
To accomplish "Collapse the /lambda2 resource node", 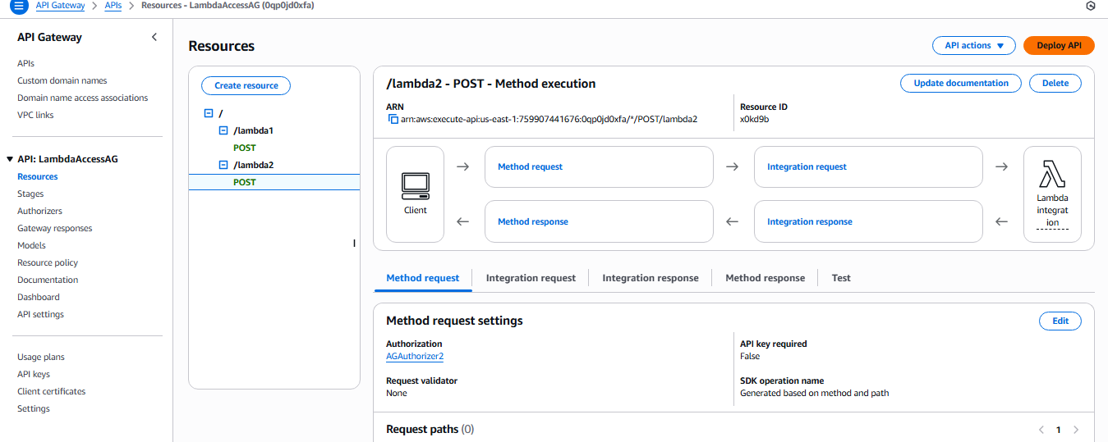I will [x=223, y=165].
